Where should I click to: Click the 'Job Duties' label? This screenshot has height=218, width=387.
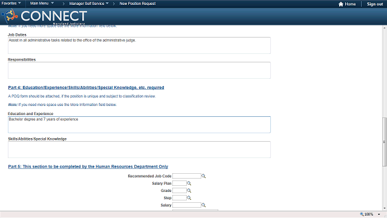pos(17,35)
